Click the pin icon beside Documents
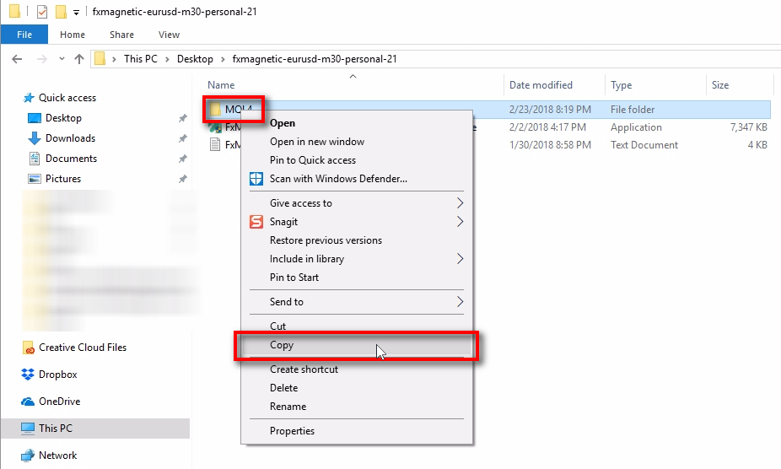 (183, 159)
